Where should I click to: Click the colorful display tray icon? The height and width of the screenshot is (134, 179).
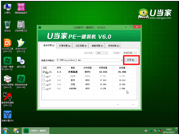pos(159,131)
